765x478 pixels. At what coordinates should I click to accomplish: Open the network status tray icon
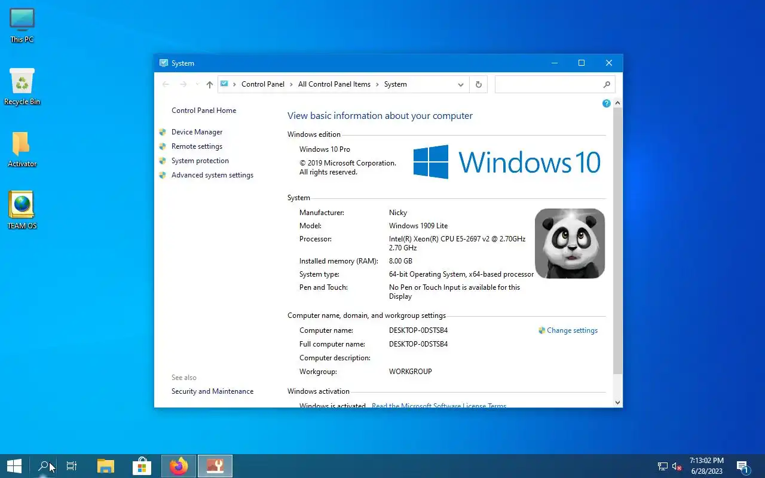point(663,467)
